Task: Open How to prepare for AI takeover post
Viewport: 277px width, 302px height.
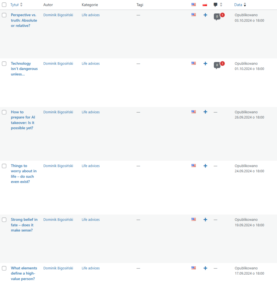Action: pyautogui.click(x=23, y=120)
